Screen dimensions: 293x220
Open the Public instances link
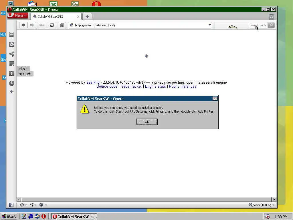pyautogui.click(x=183, y=87)
